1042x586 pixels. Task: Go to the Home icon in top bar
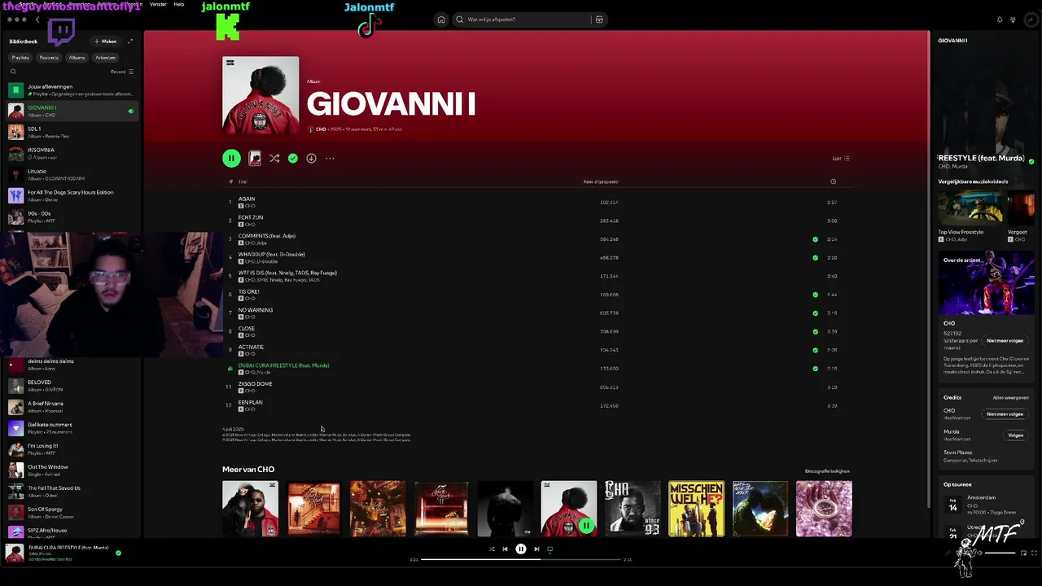441,20
